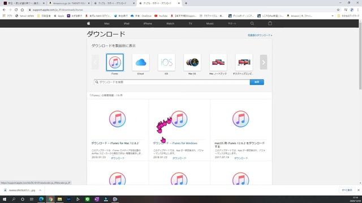Open the OneDrive bookmark

click(x=141, y=16)
